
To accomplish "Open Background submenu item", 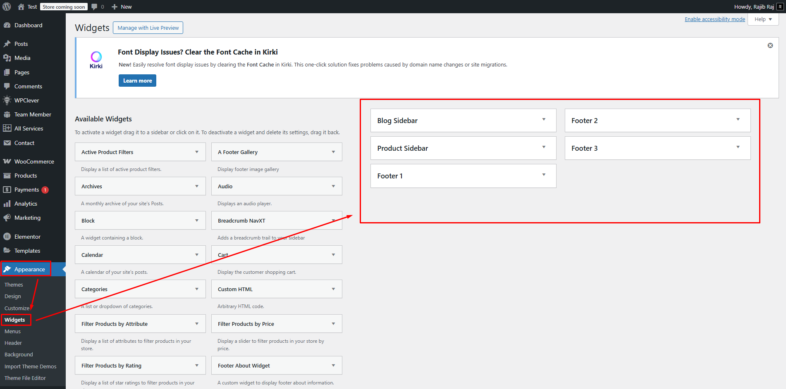I will (19, 354).
